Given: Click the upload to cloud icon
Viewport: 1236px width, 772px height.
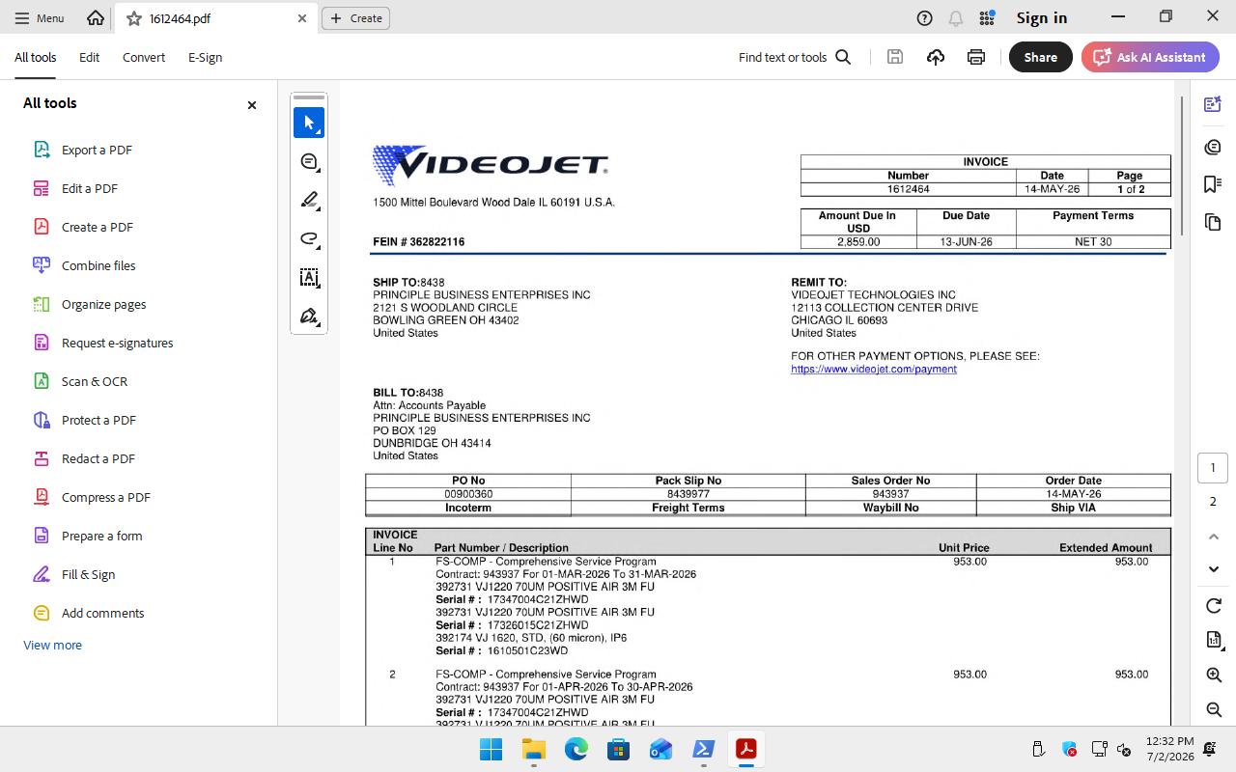Looking at the screenshot, I should (x=936, y=57).
